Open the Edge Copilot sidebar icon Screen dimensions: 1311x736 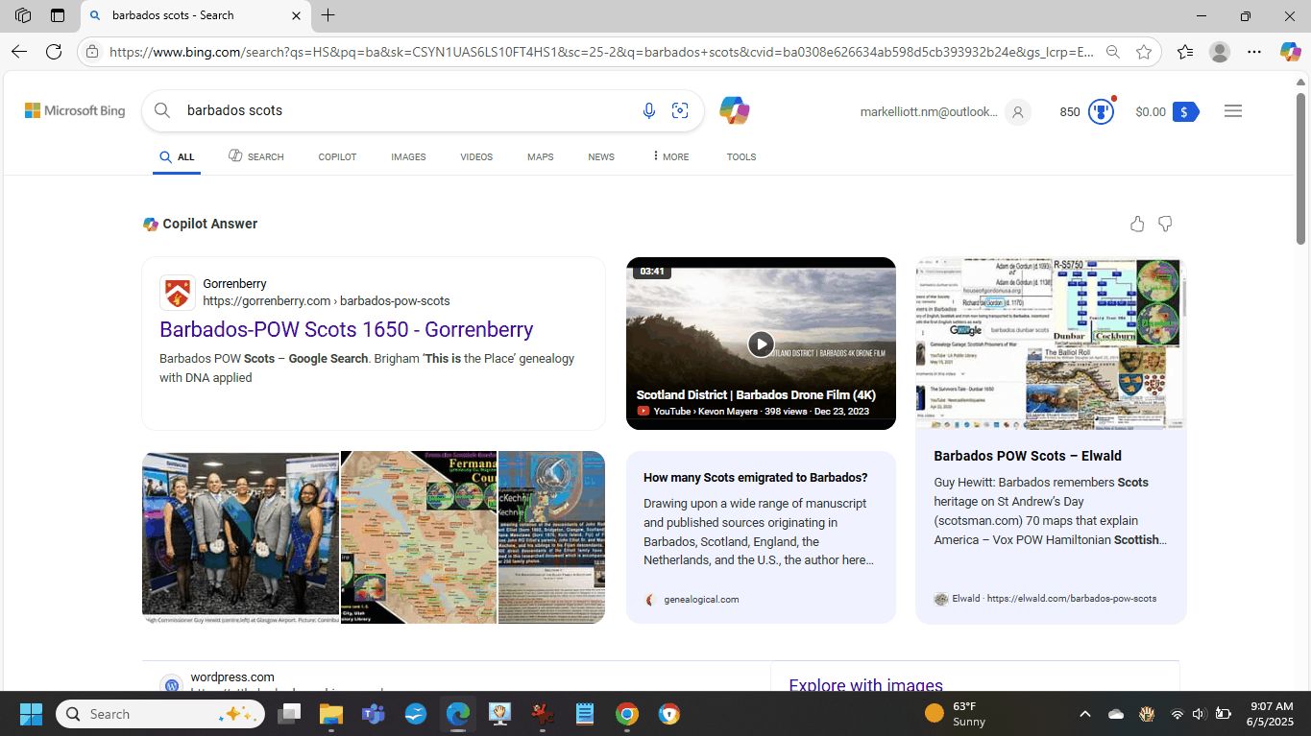pyautogui.click(x=1290, y=52)
